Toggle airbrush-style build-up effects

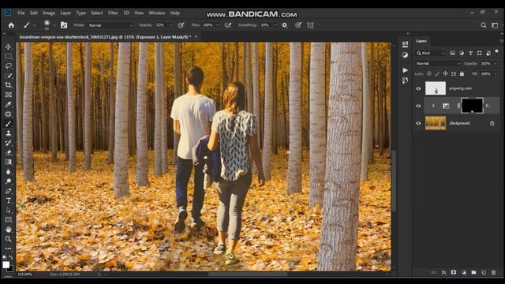[228, 25]
